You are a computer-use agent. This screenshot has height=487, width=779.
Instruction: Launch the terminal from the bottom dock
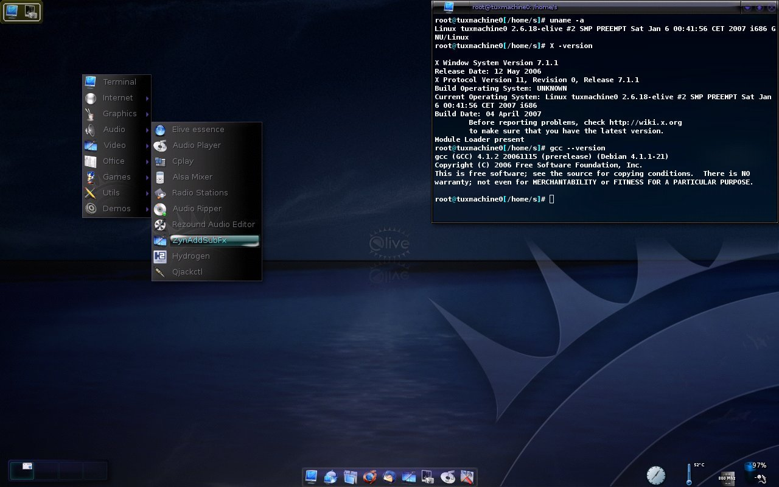[312, 477]
